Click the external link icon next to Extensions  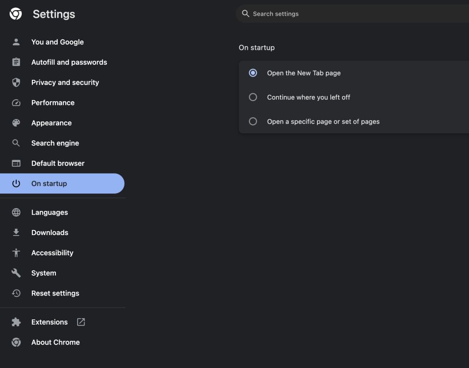[x=81, y=322]
